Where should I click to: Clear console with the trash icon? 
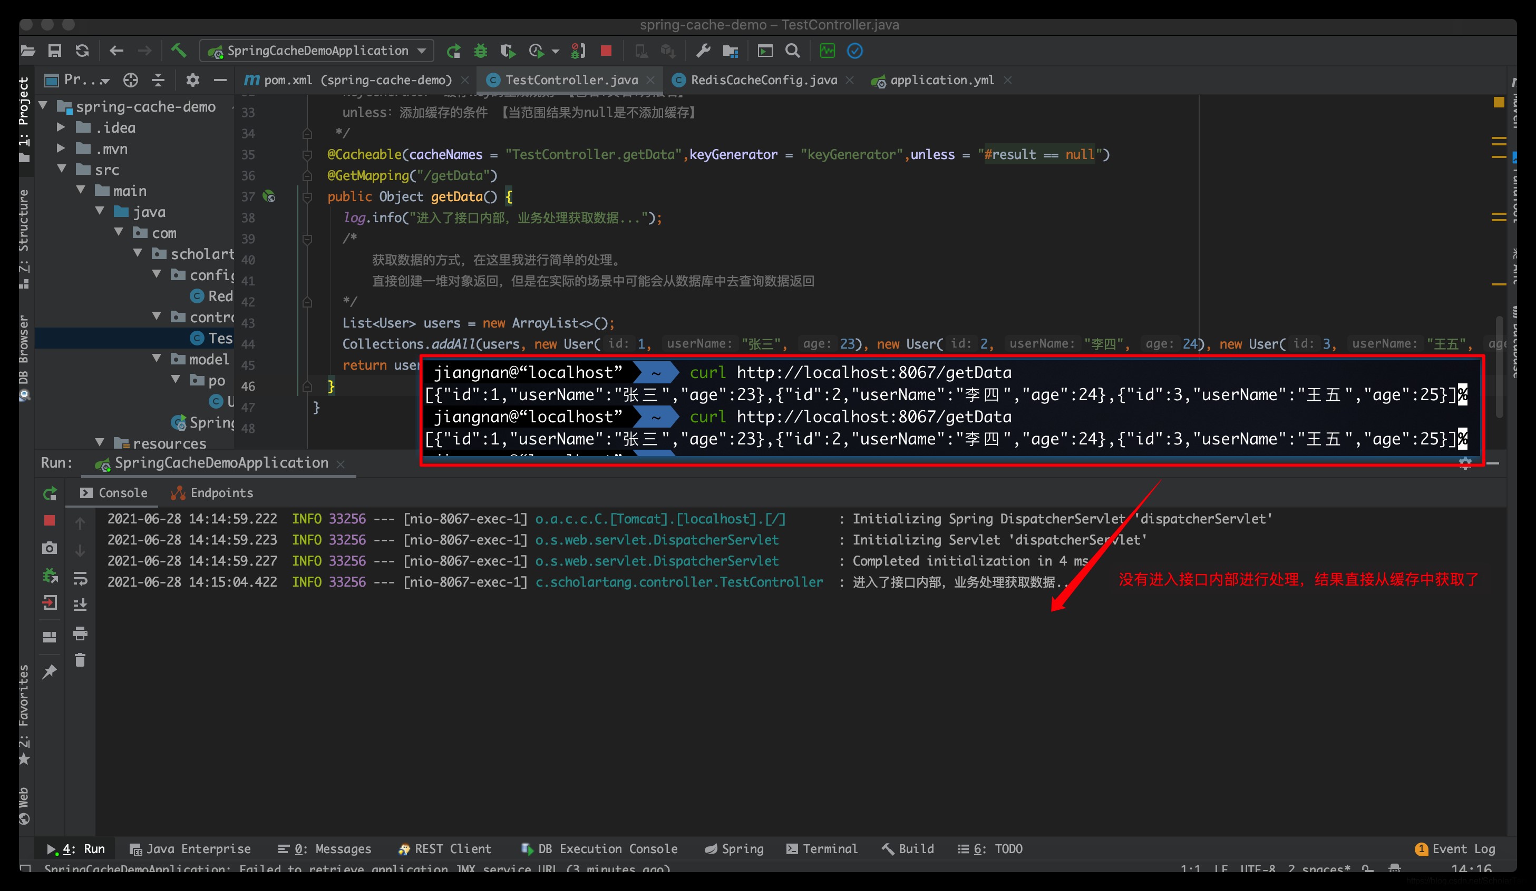coord(80,660)
